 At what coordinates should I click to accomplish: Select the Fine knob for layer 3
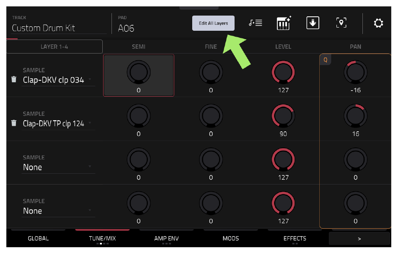[x=211, y=160]
